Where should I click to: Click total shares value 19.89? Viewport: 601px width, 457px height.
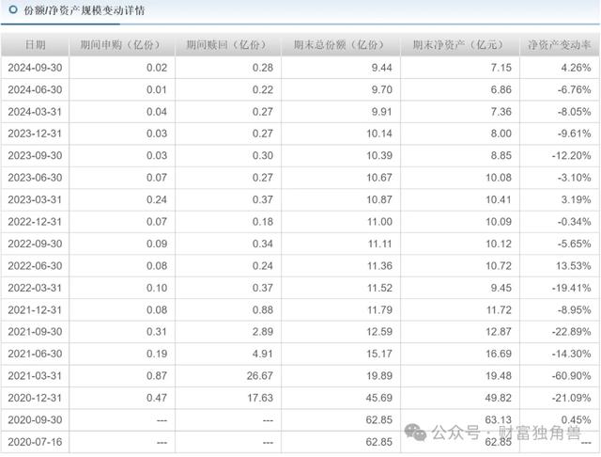(x=379, y=375)
